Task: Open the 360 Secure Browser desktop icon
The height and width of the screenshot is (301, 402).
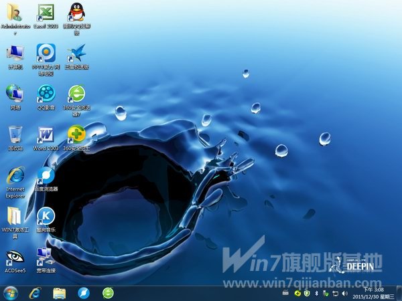Action: (x=76, y=93)
